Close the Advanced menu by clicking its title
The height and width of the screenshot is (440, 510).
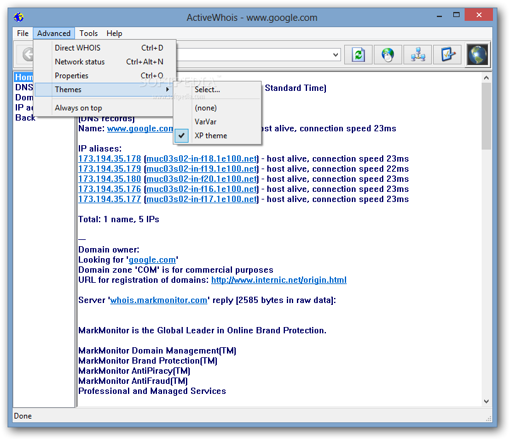[x=54, y=33]
